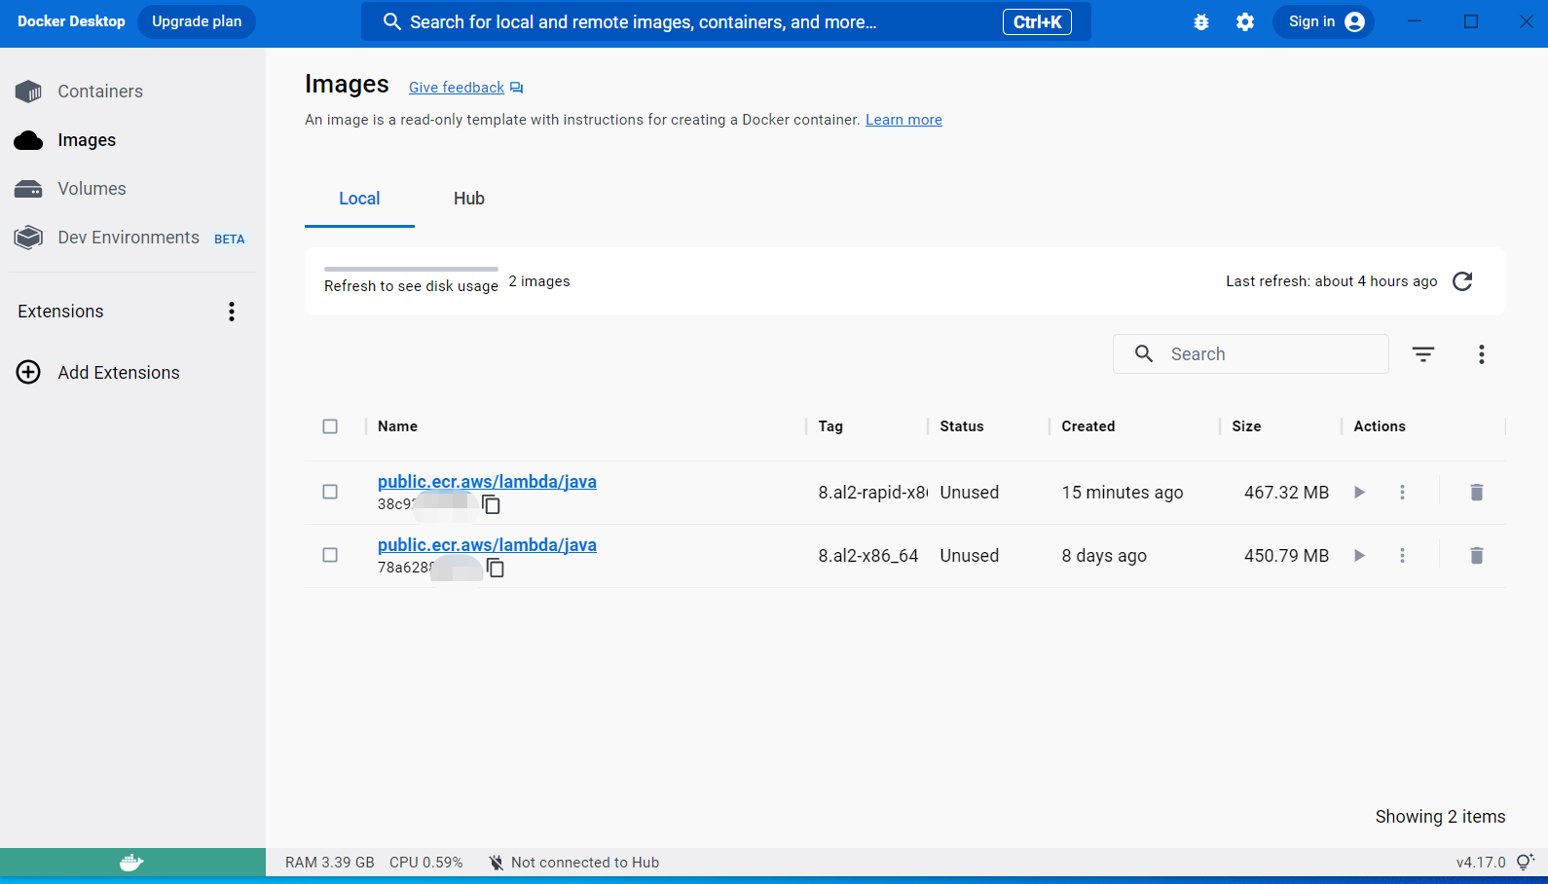Viewport: 1548px width, 884px height.
Task: Open three-dot menu next to filter icon
Action: 1481,354
